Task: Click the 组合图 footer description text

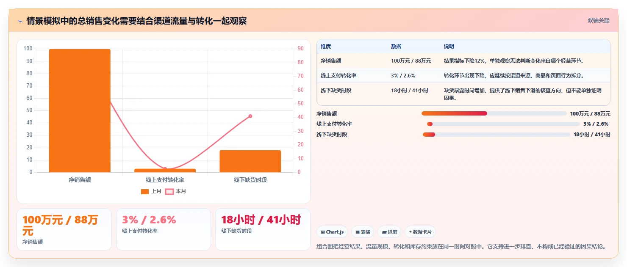Action: [x=462, y=246]
